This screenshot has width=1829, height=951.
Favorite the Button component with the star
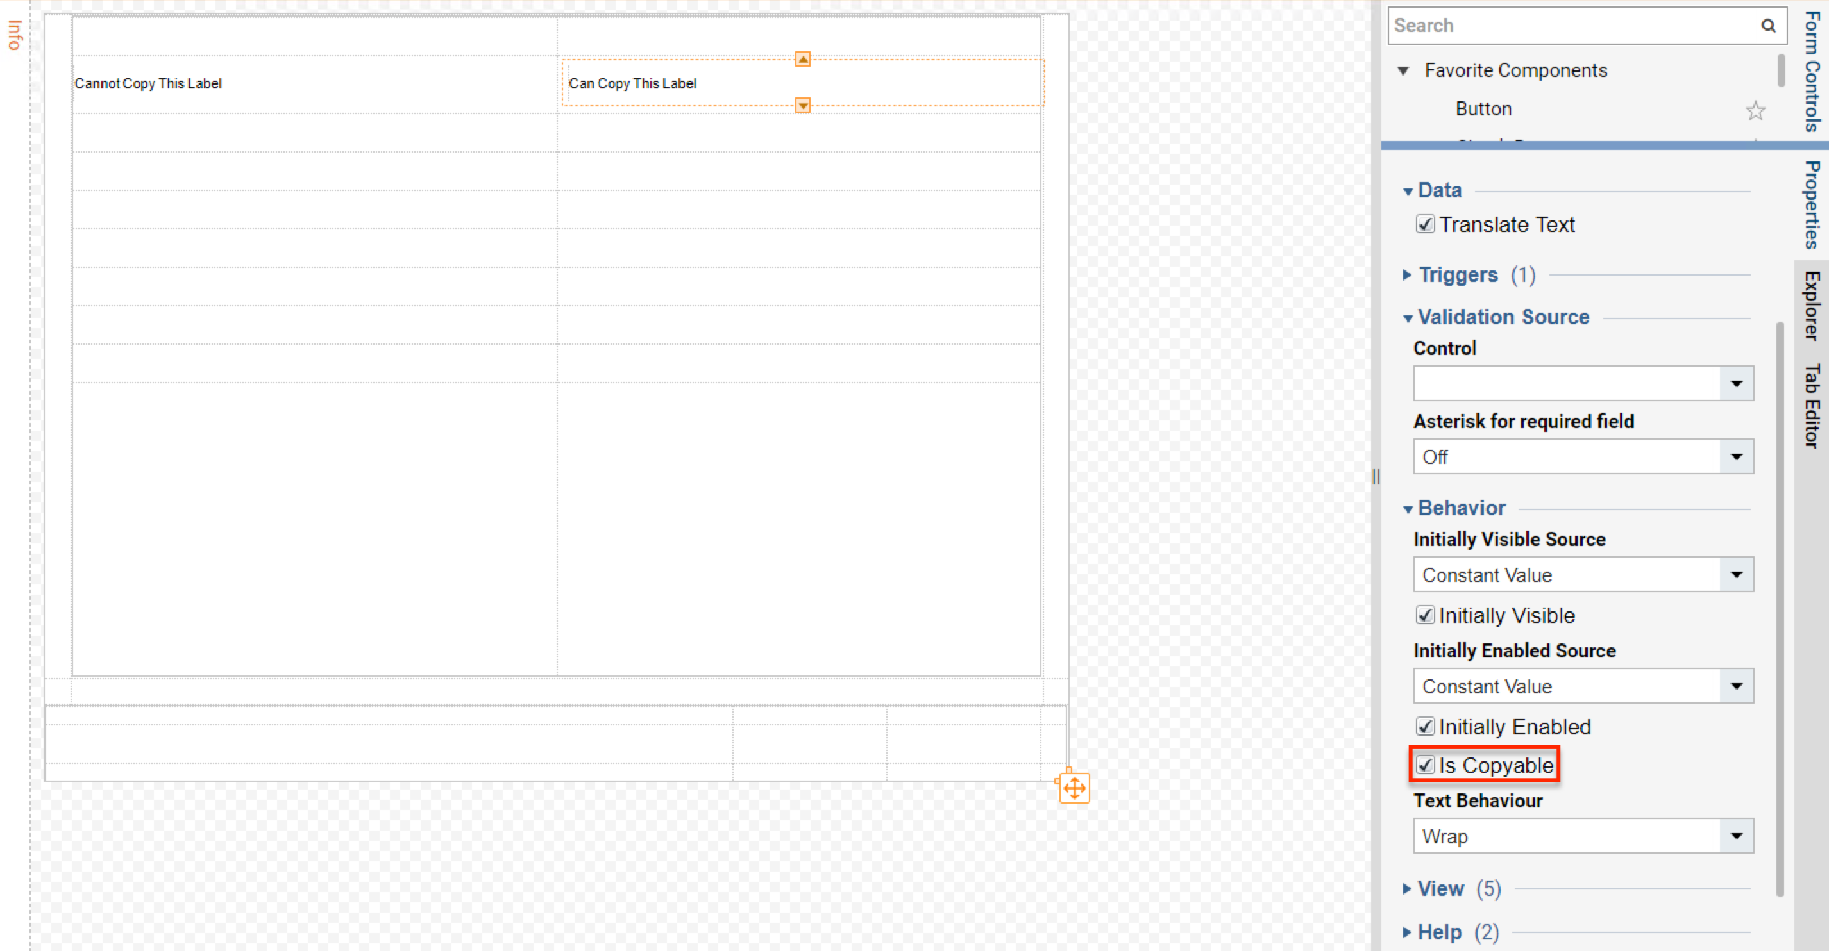point(1755,110)
